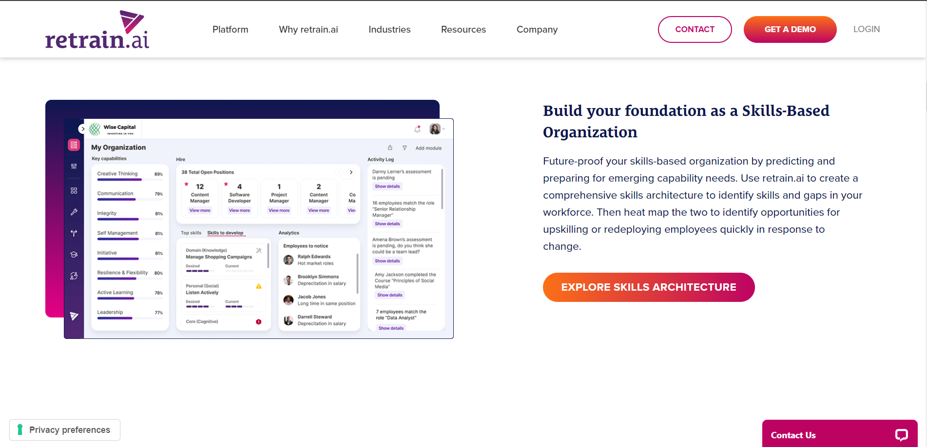Image resolution: width=927 pixels, height=447 pixels.
Task: Click the crossed tools icon on Manage Shopping Campaigns
Action: point(259,250)
